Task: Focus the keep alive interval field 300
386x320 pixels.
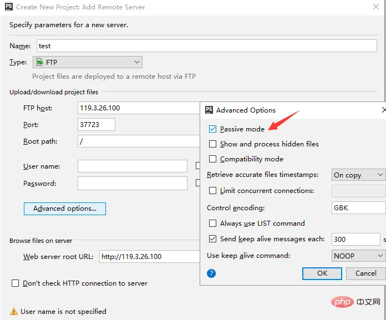Action: [355, 239]
